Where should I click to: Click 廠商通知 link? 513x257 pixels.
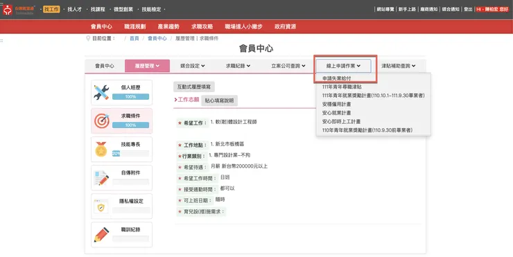pos(429,10)
